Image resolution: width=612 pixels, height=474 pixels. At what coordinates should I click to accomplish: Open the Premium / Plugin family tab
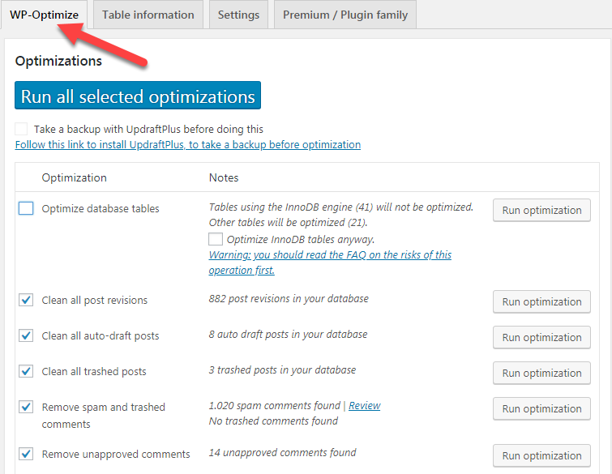tap(345, 15)
